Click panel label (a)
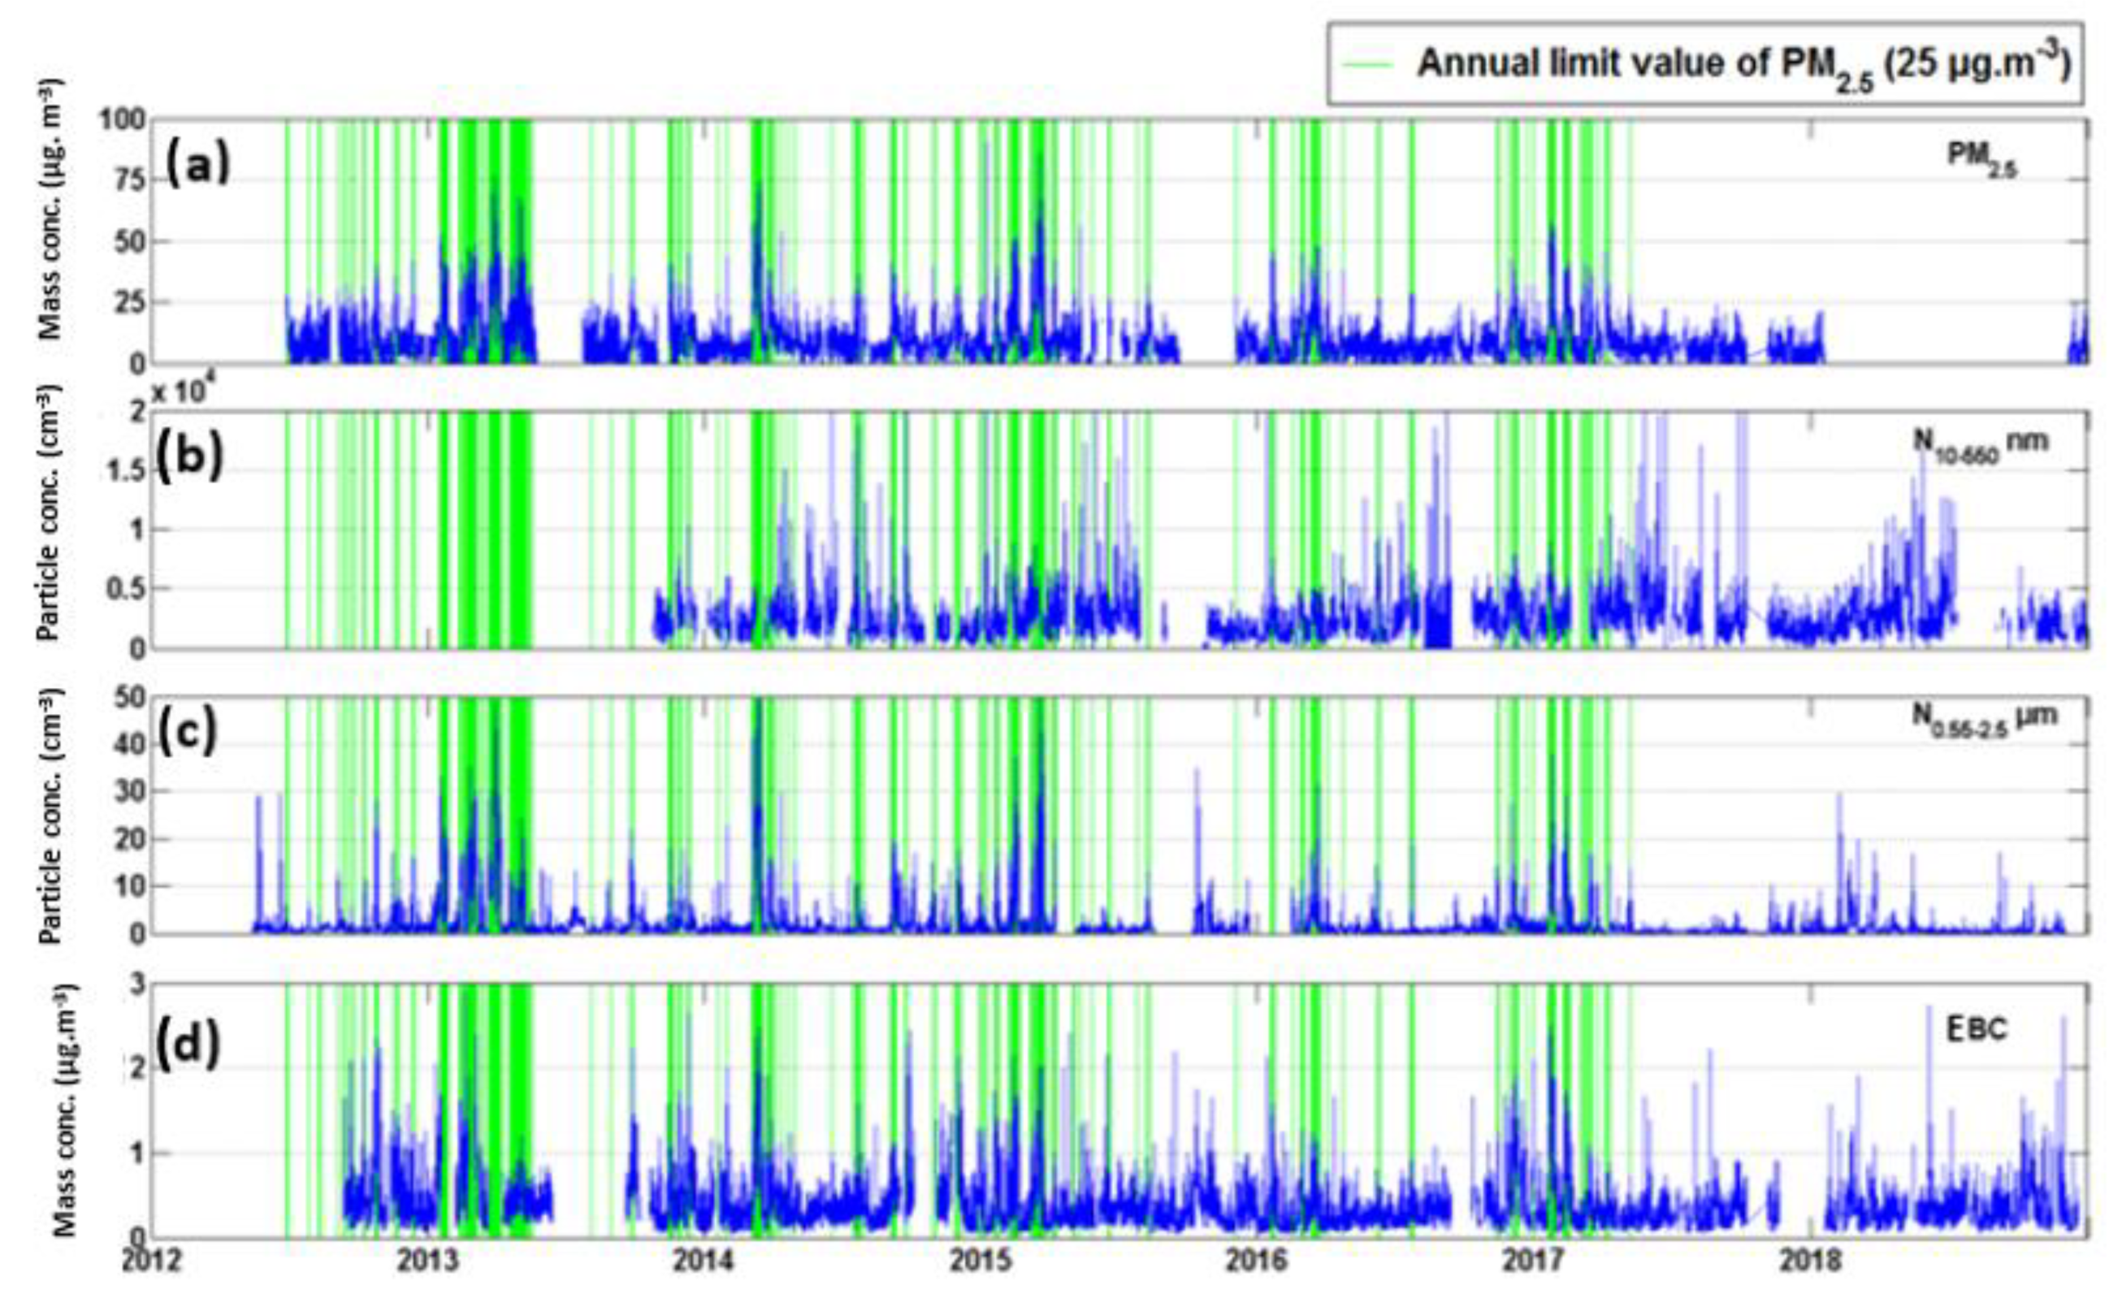 coord(198,163)
